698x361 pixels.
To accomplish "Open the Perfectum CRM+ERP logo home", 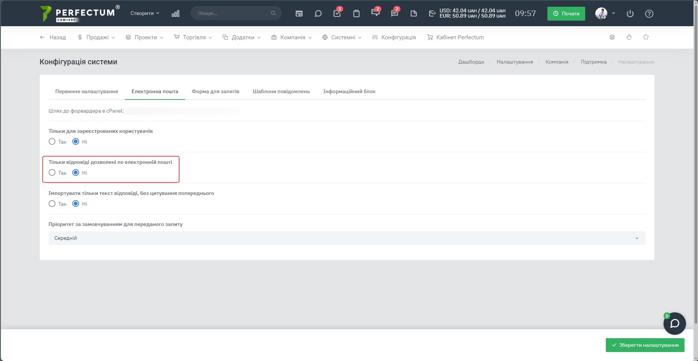I will click(80, 13).
